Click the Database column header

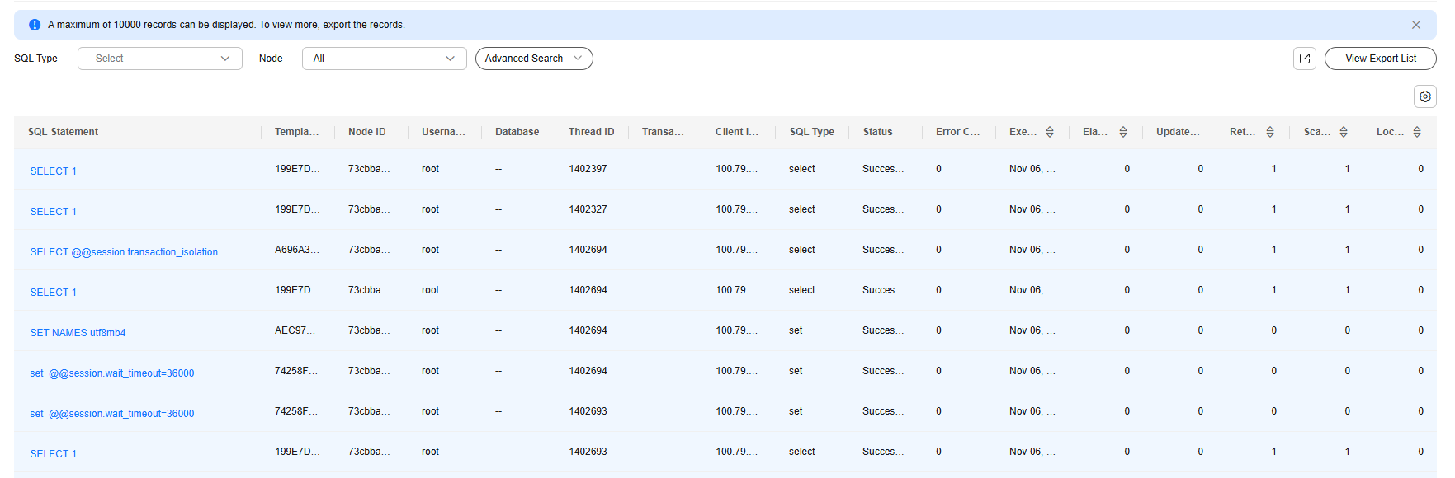[517, 132]
